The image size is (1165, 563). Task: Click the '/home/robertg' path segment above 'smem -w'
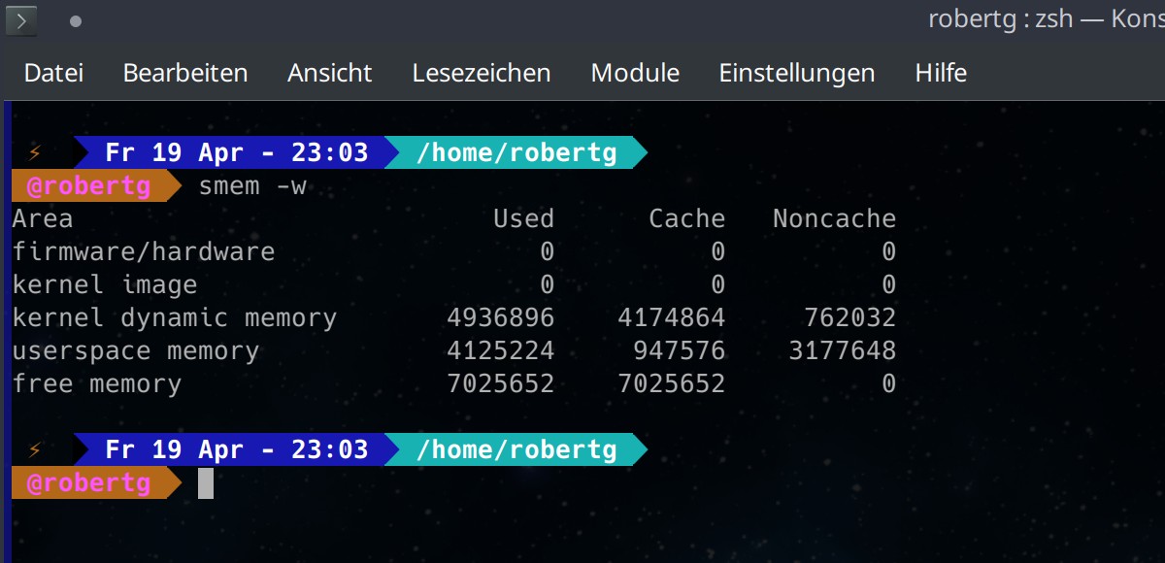tap(516, 152)
